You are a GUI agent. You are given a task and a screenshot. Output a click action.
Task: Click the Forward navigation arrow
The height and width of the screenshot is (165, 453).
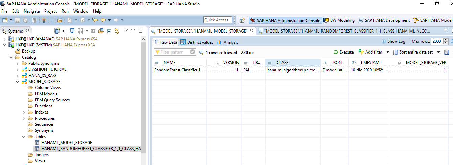pos(116,20)
